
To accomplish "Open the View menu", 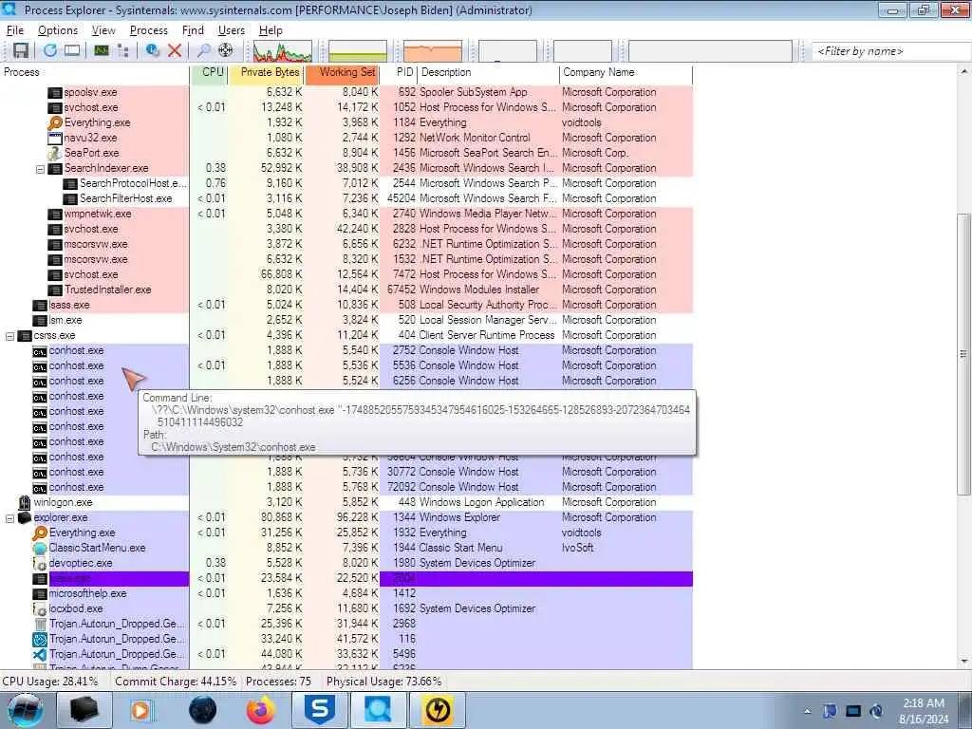I will coord(103,30).
